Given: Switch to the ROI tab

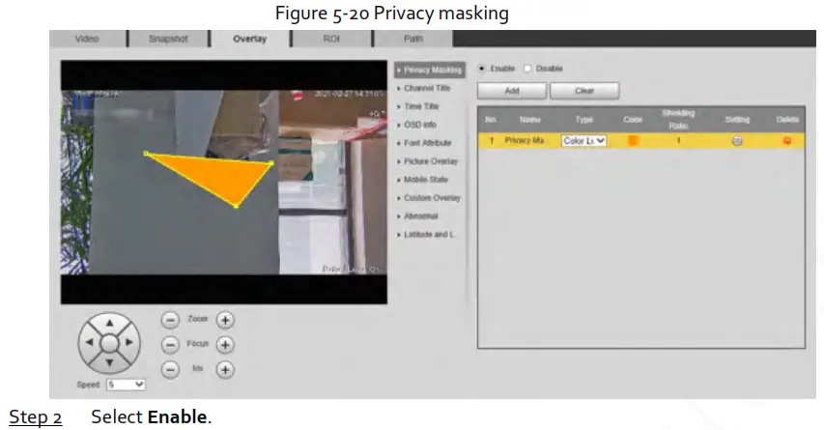Looking at the screenshot, I should (331, 39).
